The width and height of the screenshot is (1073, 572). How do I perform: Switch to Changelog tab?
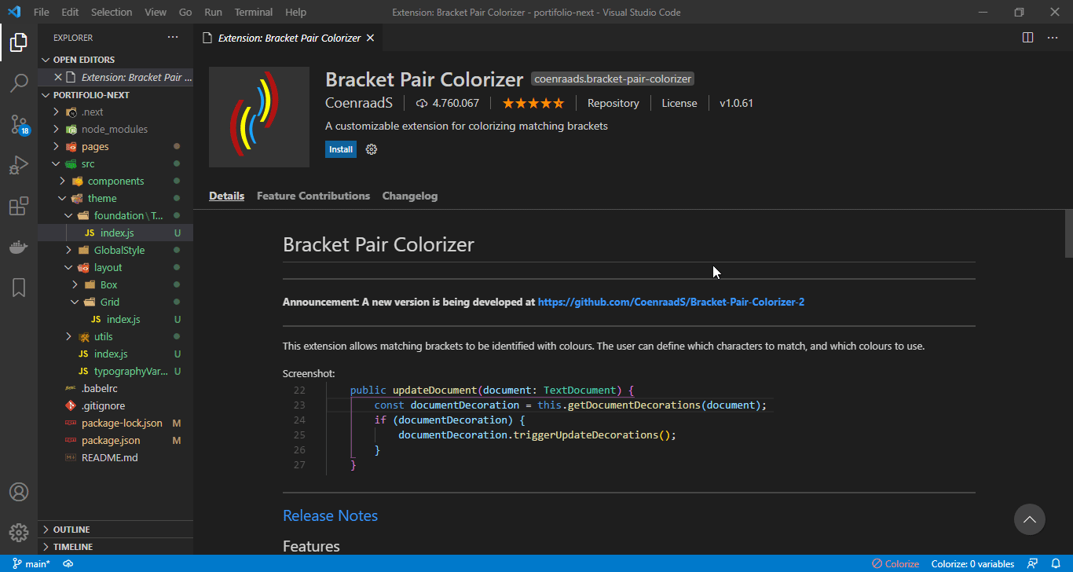[x=410, y=196]
